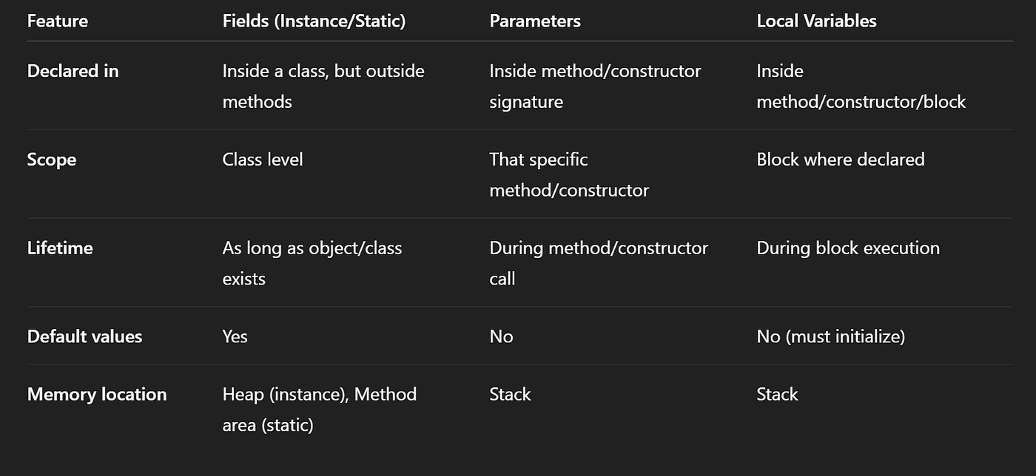Click the "Declared in" row label
The height and width of the screenshot is (476, 1036).
point(73,71)
